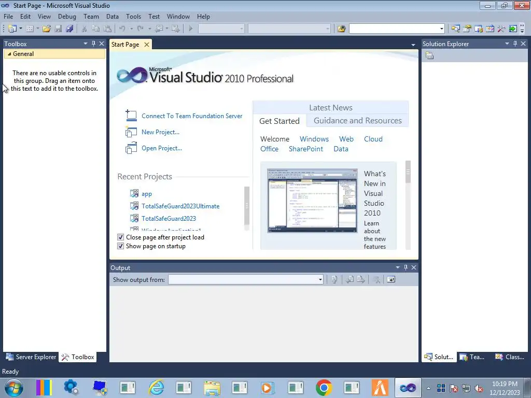
Task: Click Go to Previous Message icon in Output
Action: (x=350, y=279)
